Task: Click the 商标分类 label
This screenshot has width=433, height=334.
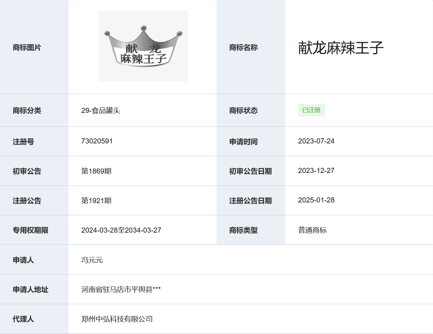Action: [27, 111]
